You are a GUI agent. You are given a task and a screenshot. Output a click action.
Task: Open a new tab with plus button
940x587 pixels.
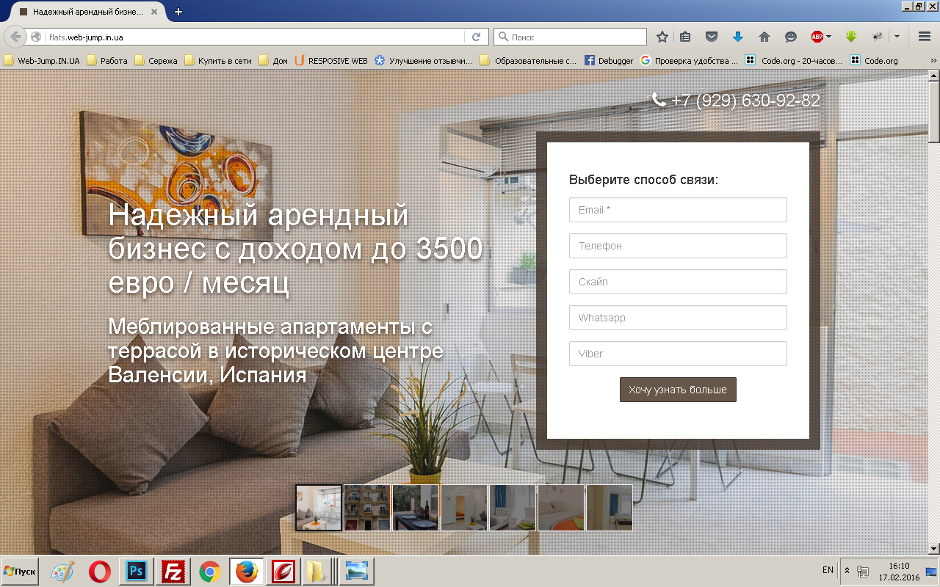pos(178,12)
